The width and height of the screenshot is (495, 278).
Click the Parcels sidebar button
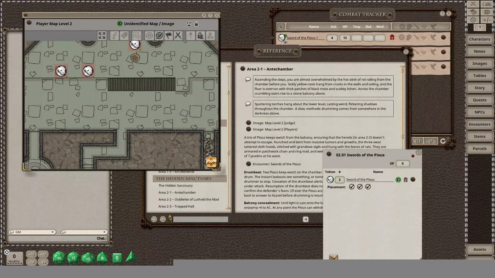480,149
